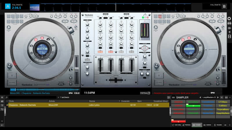The height and width of the screenshot is (130, 232).
Task: Click the red playing sample bar
Action: (178, 121)
